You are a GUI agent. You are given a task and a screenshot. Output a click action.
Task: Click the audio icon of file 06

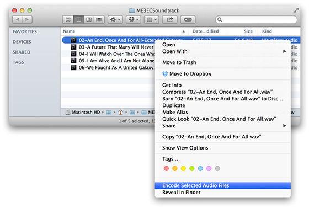click(x=73, y=67)
